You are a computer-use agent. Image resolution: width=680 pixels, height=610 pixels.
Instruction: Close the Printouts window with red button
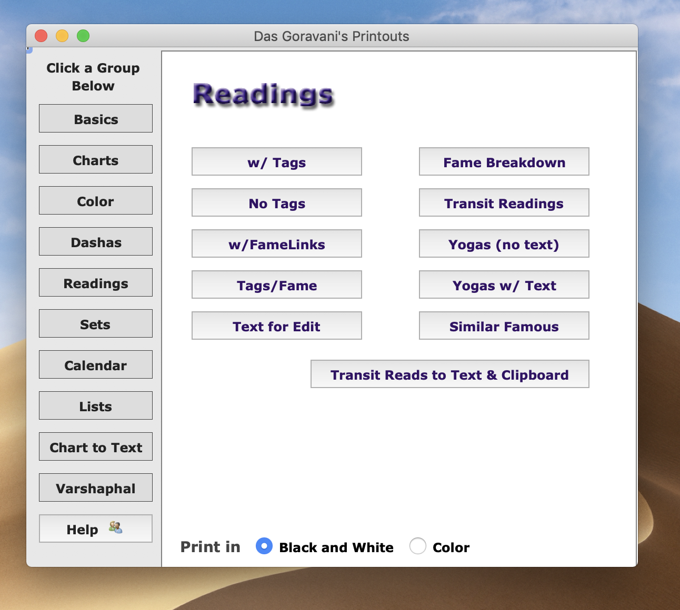point(41,36)
